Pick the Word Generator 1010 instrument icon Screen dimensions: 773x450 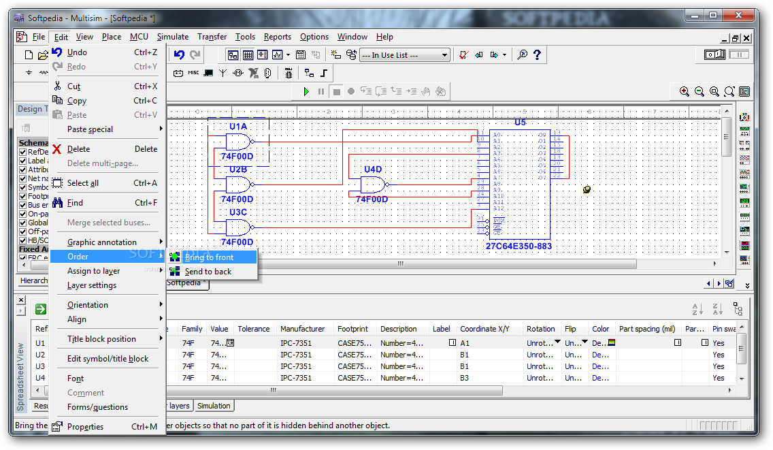click(x=744, y=217)
